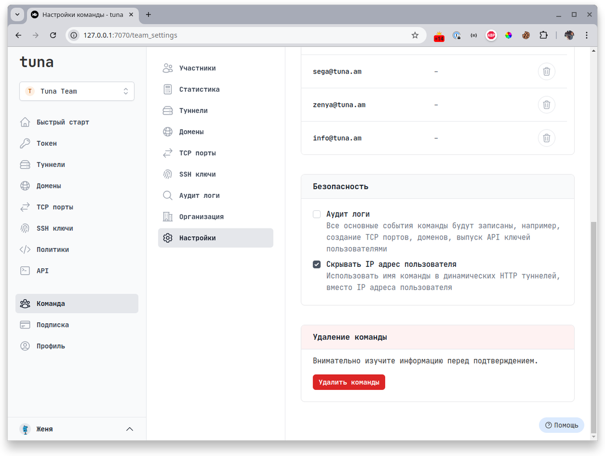Screen dimensions: 605x456
Task: Open Помощь in the bottom corner
Action: pos(561,425)
